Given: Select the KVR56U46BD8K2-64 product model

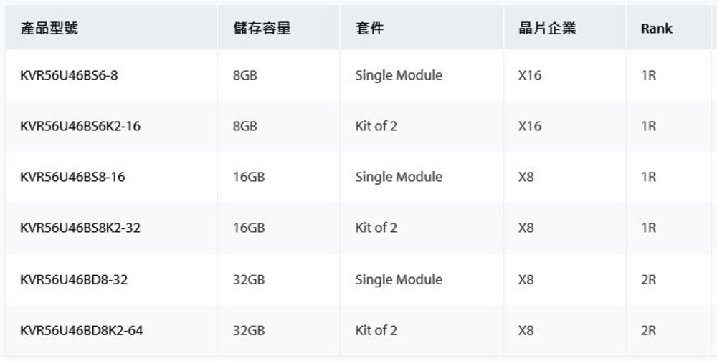Looking at the screenshot, I should pyautogui.click(x=85, y=330).
